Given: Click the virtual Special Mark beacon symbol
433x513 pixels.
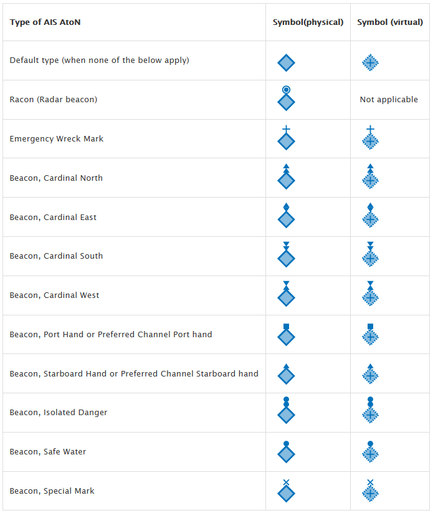Looking at the screenshot, I should click(370, 491).
